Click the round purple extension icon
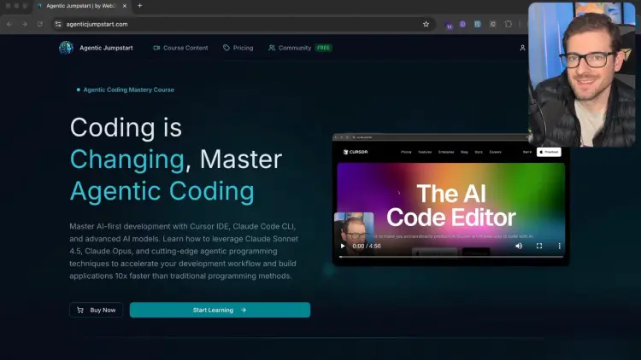Image resolution: width=641 pixels, height=360 pixels. coord(462,24)
